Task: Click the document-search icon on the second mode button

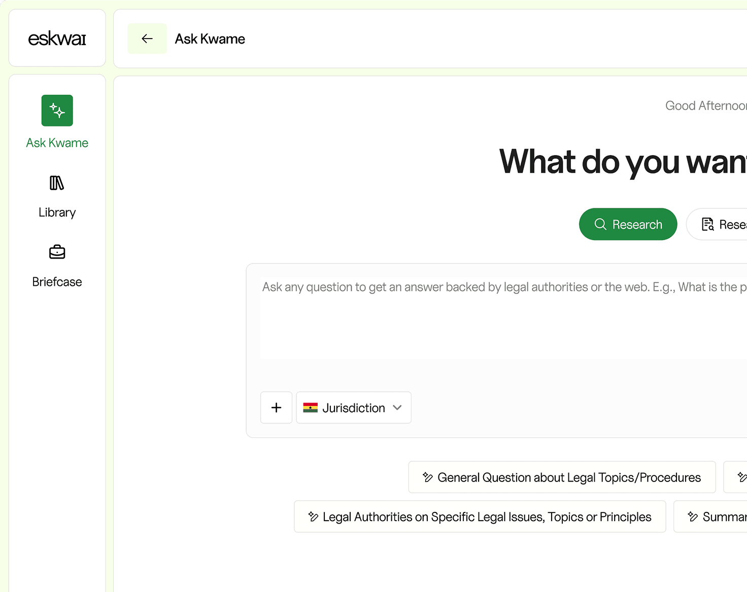Action: 708,224
